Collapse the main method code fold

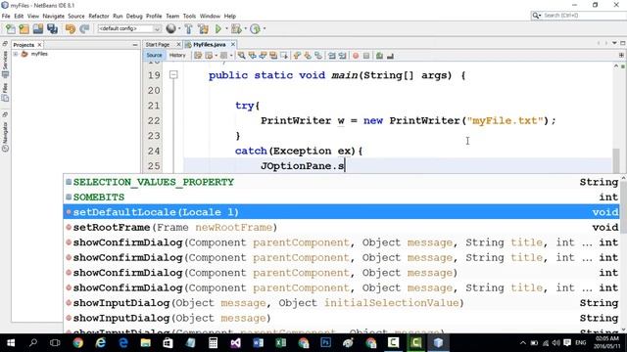pyautogui.click(x=173, y=74)
